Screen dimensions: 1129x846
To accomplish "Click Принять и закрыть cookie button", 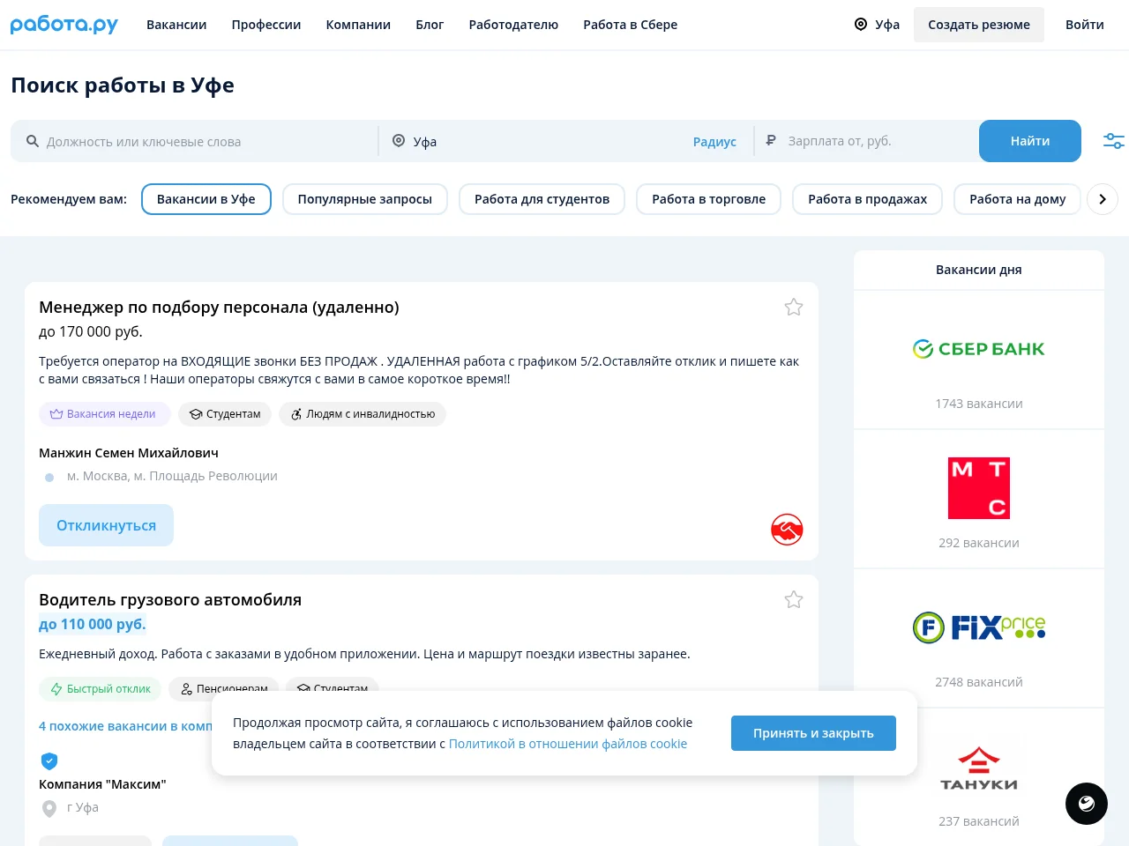I will click(x=813, y=733).
